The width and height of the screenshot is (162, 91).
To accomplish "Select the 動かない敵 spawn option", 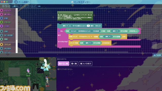I will click(64, 63).
